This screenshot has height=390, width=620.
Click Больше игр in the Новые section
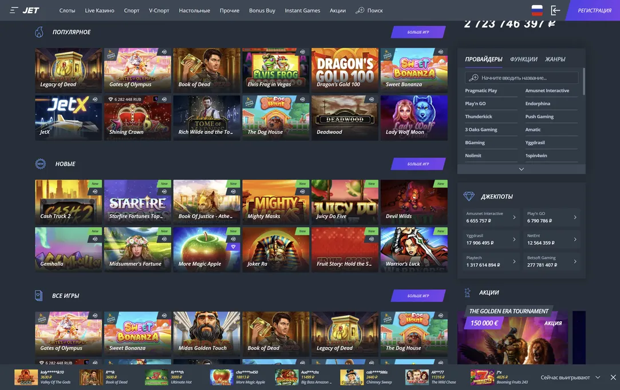coord(418,164)
